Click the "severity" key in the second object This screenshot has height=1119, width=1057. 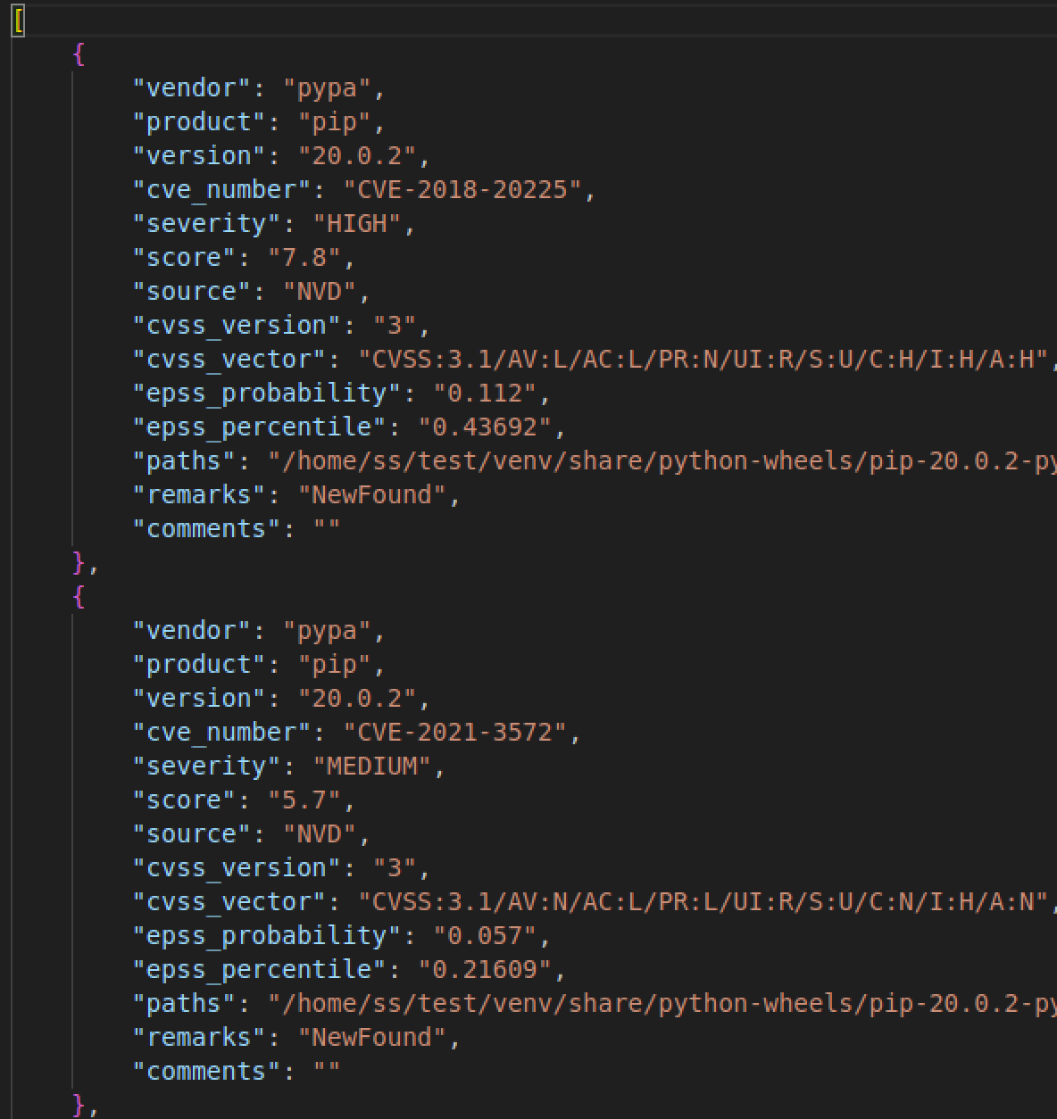[207, 767]
